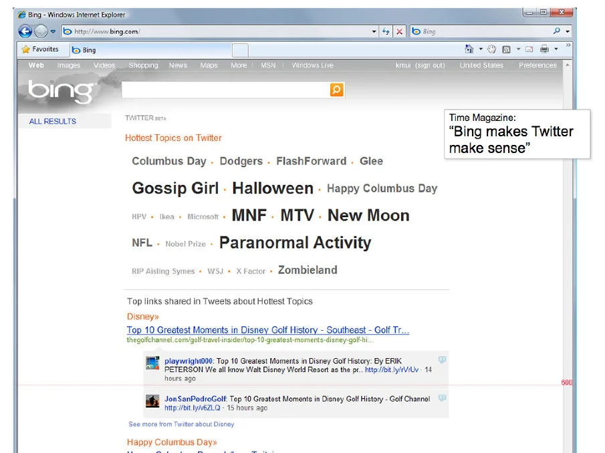Open the MSN link
The image size is (605, 453).
[268, 65]
